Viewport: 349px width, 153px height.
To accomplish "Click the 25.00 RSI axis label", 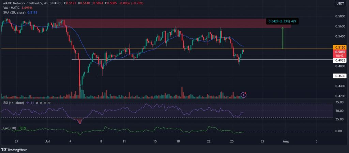I will point(339,119).
